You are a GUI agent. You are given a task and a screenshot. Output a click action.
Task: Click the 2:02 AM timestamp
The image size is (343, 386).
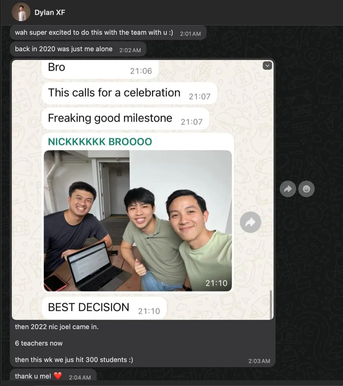click(x=130, y=50)
